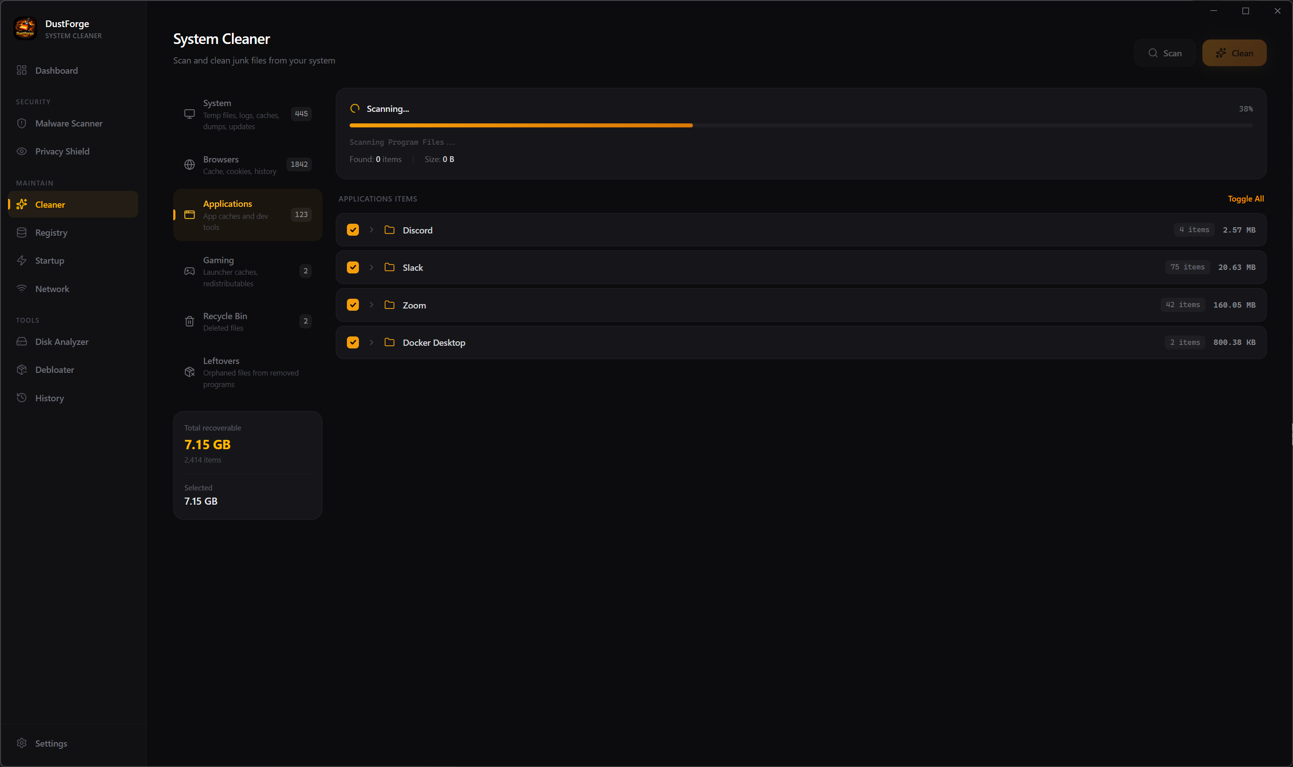Expand the Discord item chevron
The width and height of the screenshot is (1293, 767).
pos(371,230)
